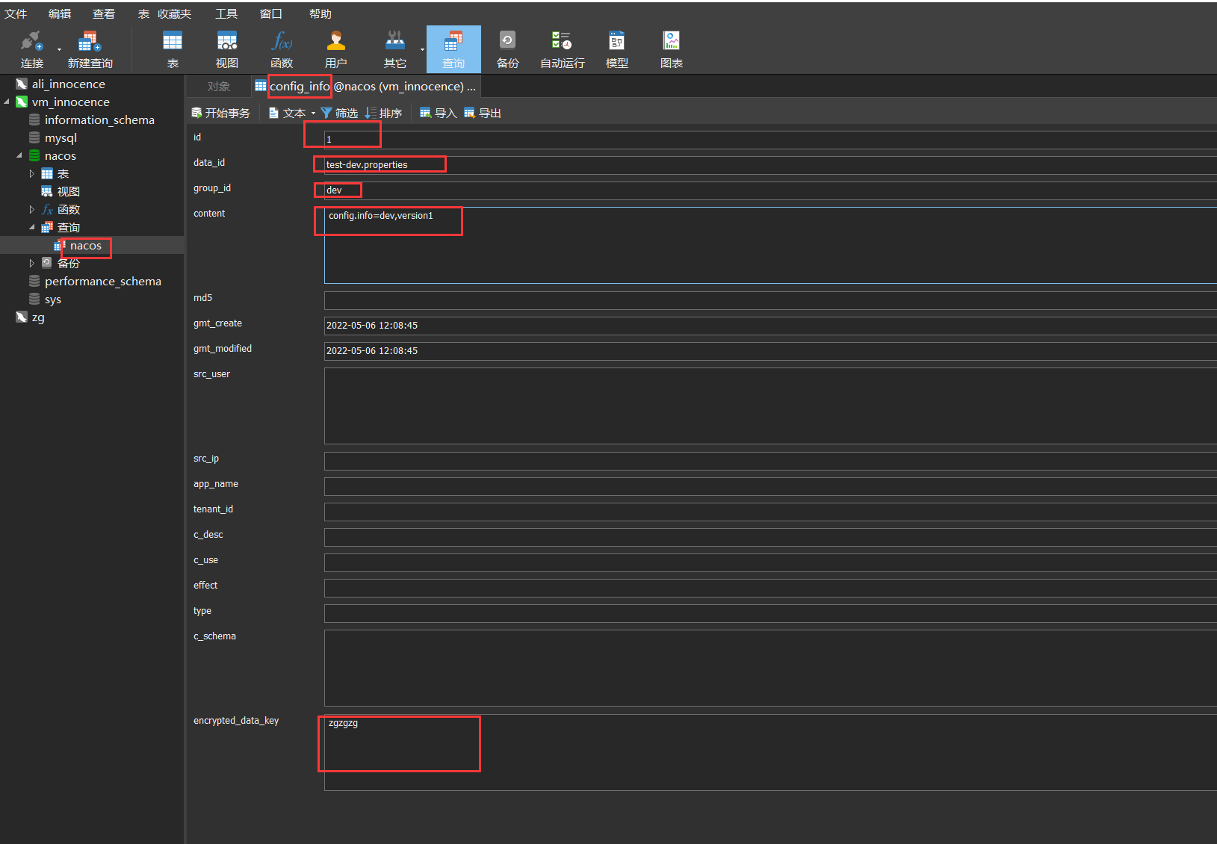Select the 查询 query toolbar icon

coord(453,49)
